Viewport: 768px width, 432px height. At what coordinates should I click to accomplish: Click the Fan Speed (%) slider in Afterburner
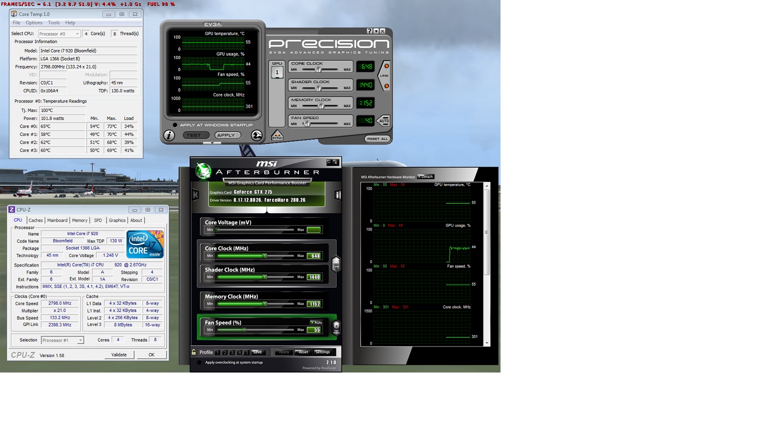click(255, 330)
